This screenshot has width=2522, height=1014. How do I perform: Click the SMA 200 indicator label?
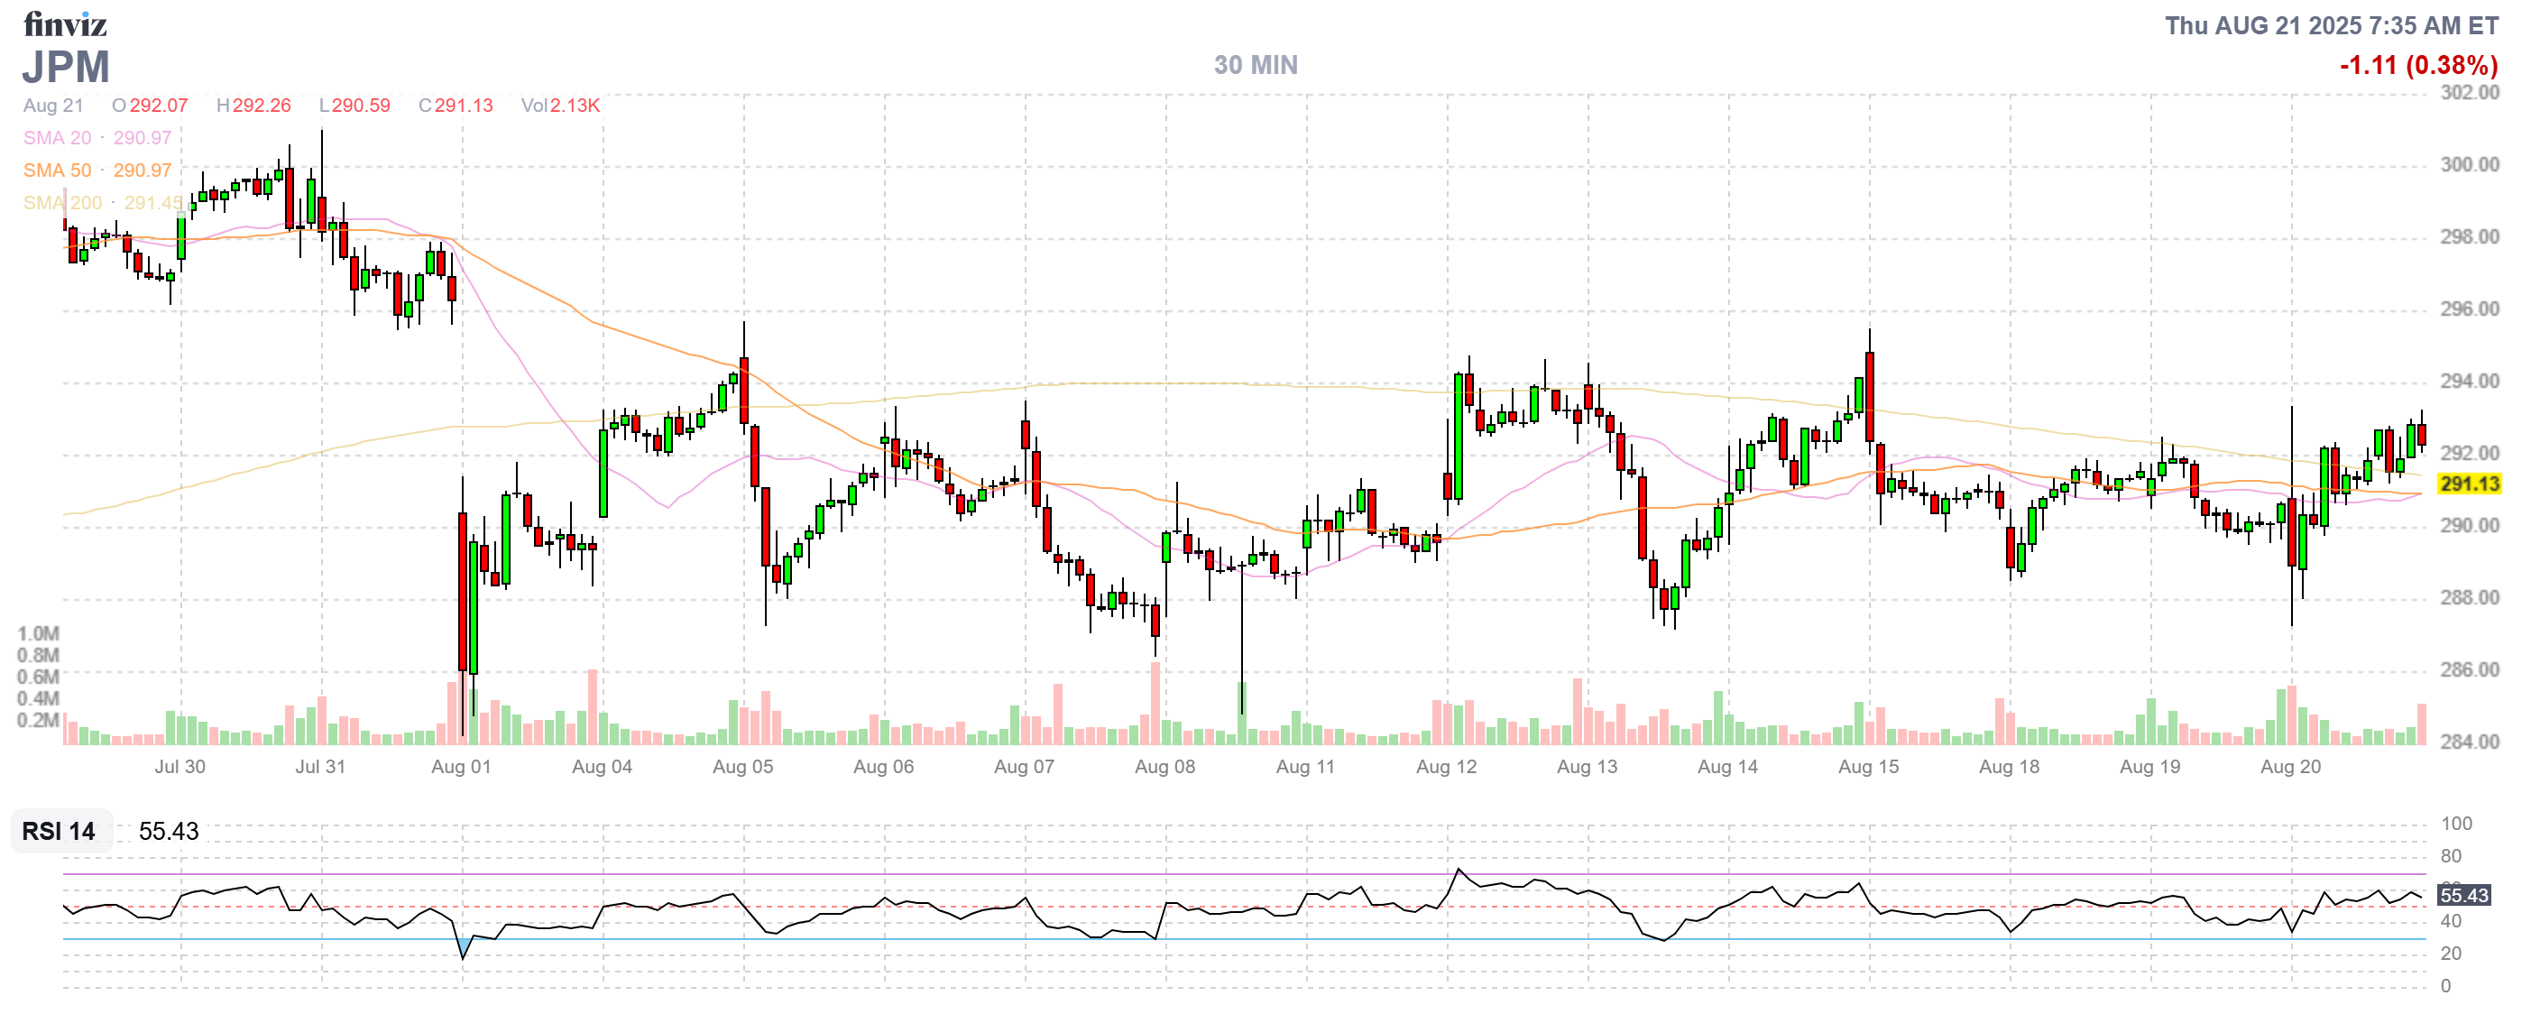(x=62, y=203)
